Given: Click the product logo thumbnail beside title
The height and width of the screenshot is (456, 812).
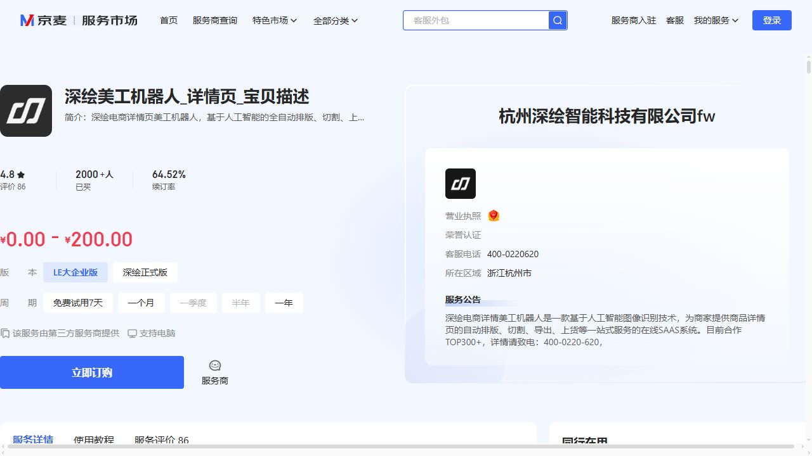Looking at the screenshot, I should coord(26,111).
